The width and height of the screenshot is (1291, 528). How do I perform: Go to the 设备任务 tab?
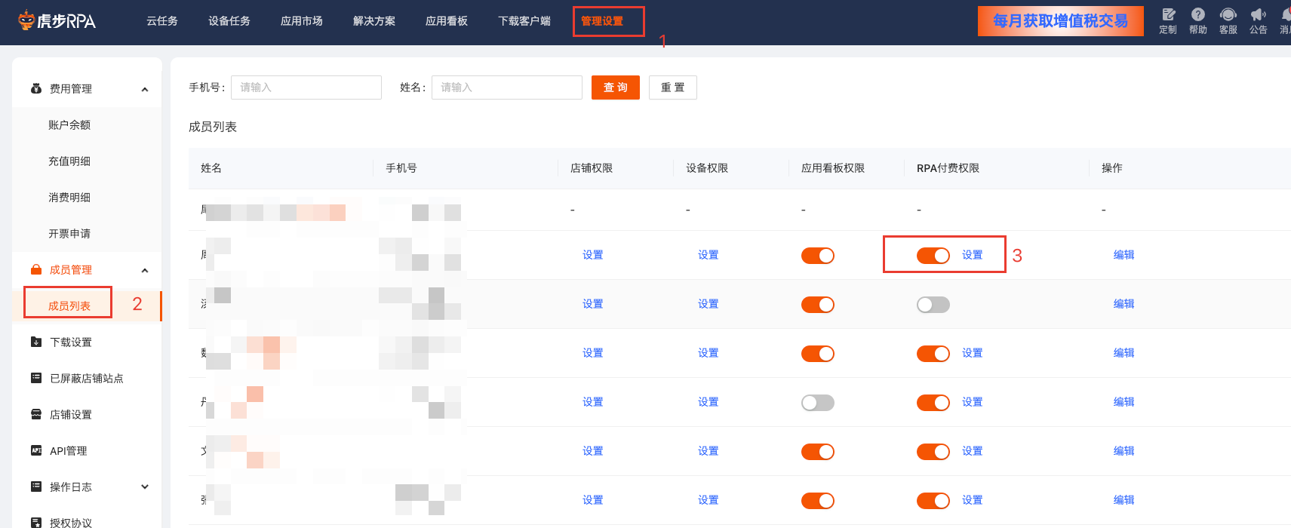(229, 21)
